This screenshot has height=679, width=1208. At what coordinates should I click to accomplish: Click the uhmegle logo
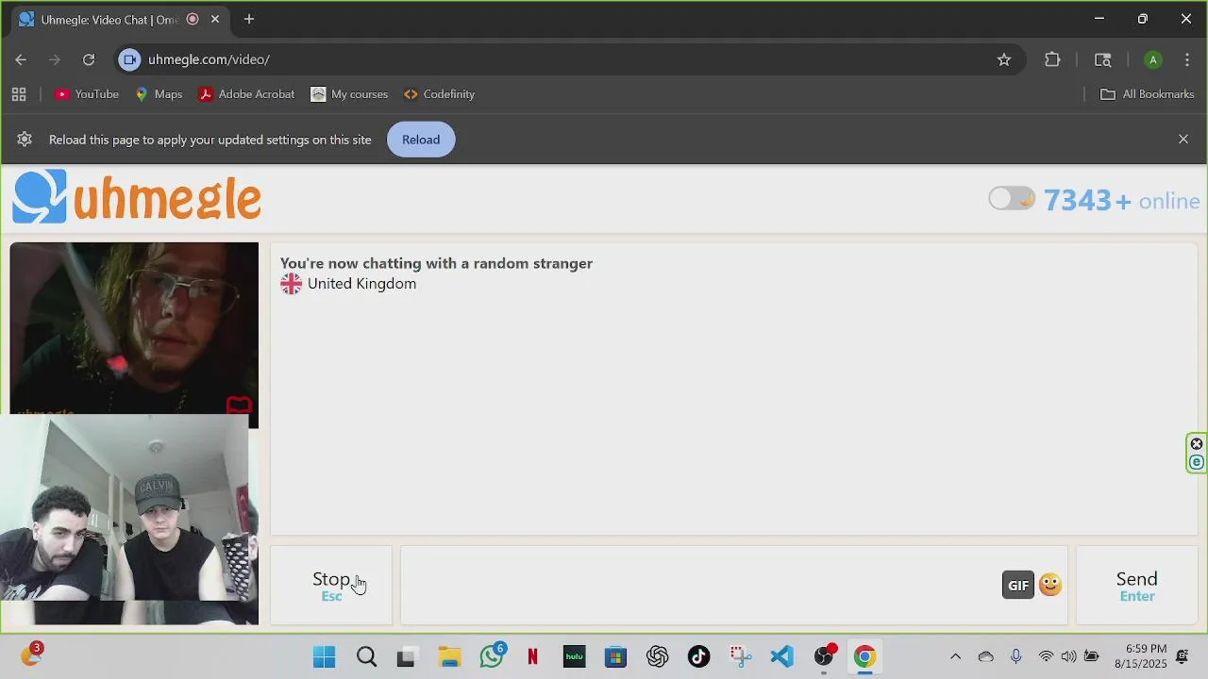tap(137, 197)
